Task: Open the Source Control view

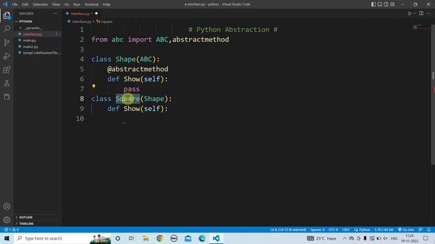Action: (x=7, y=42)
